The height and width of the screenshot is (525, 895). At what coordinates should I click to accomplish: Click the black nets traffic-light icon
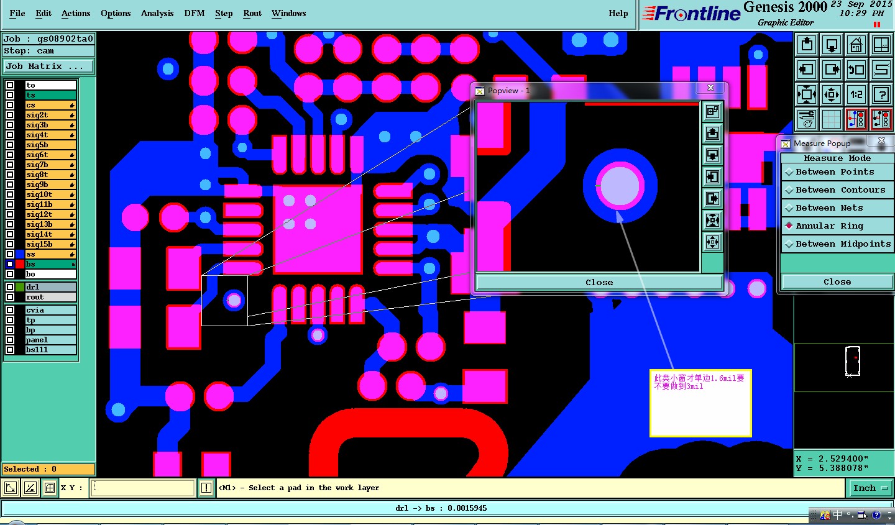[x=881, y=119]
